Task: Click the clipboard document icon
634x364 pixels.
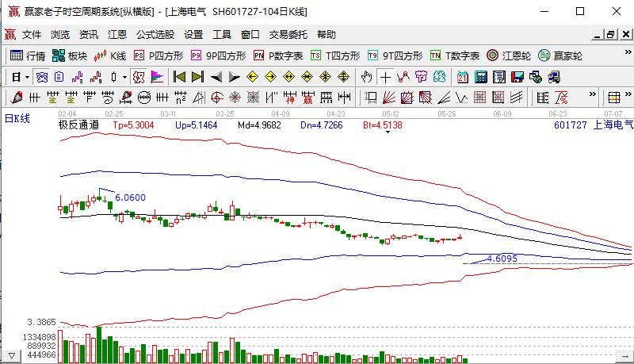Action: pos(59,77)
